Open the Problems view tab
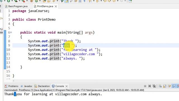179x101 pixels. click(x=11, y=86)
